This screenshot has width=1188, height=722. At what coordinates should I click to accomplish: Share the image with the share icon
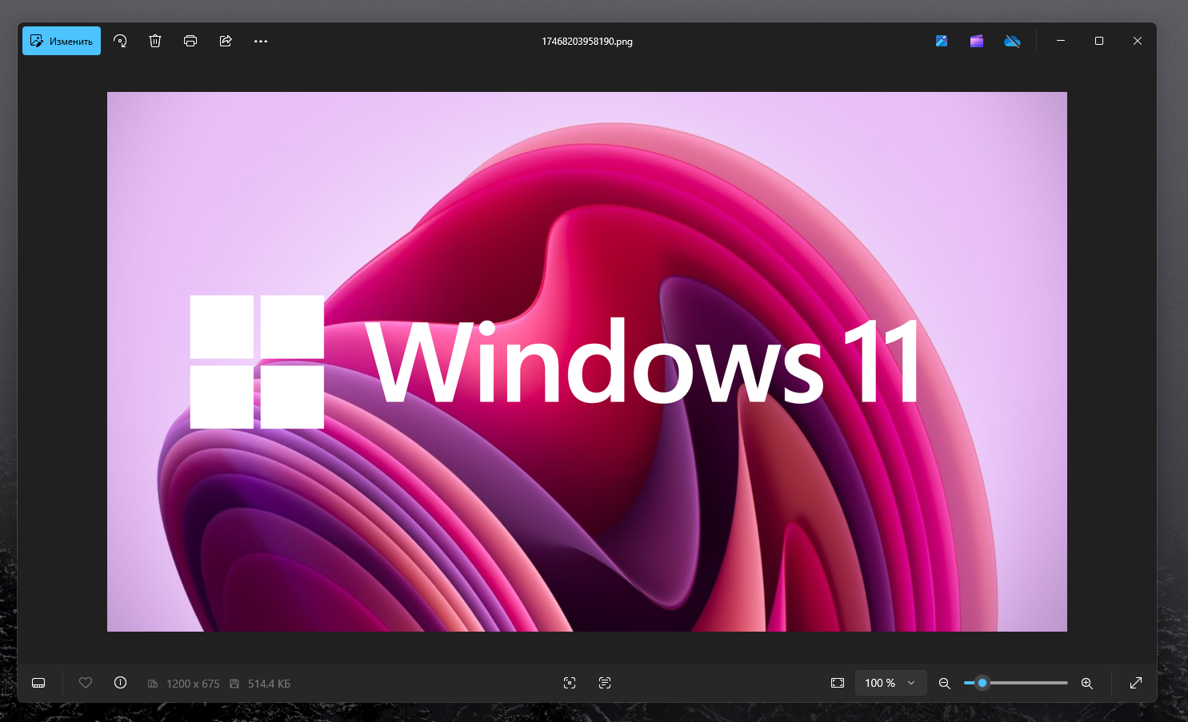[226, 41]
